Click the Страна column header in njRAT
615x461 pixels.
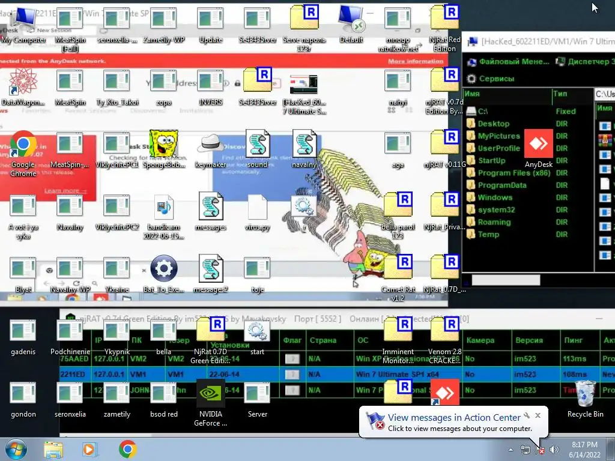click(330, 340)
